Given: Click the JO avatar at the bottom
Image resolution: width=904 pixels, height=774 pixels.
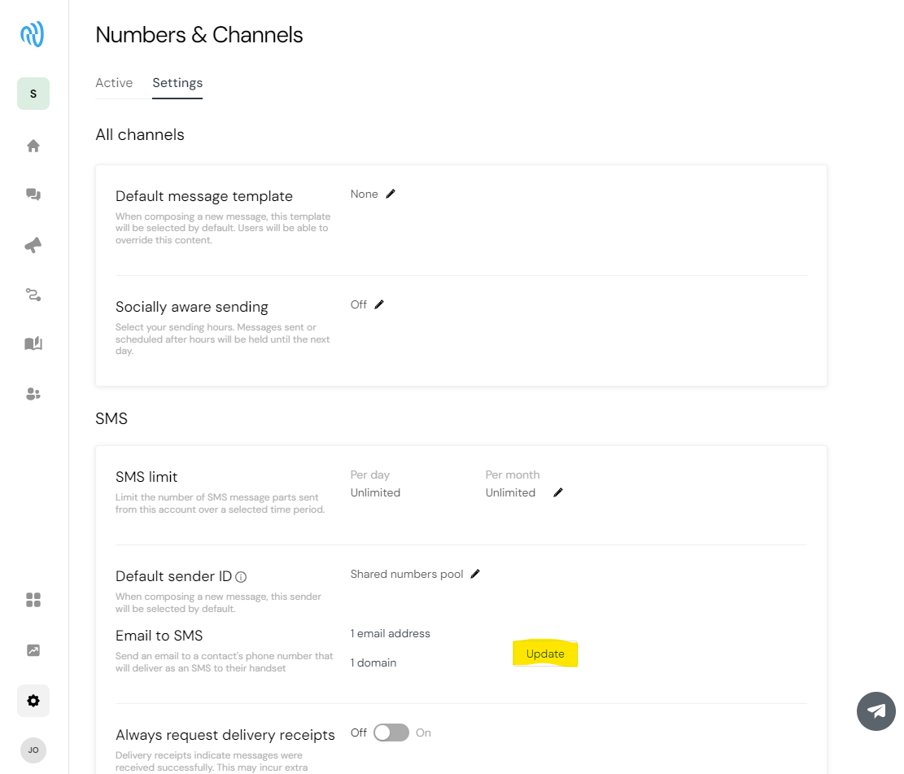Looking at the screenshot, I should pyautogui.click(x=33, y=750).
